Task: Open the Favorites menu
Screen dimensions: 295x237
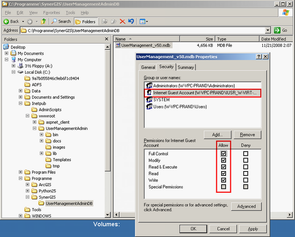Action: pyautogui.click(x=52, y=13)
